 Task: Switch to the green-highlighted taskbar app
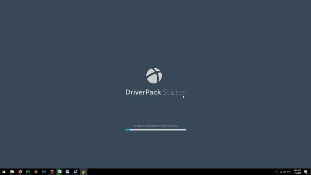tap(60, 172)
